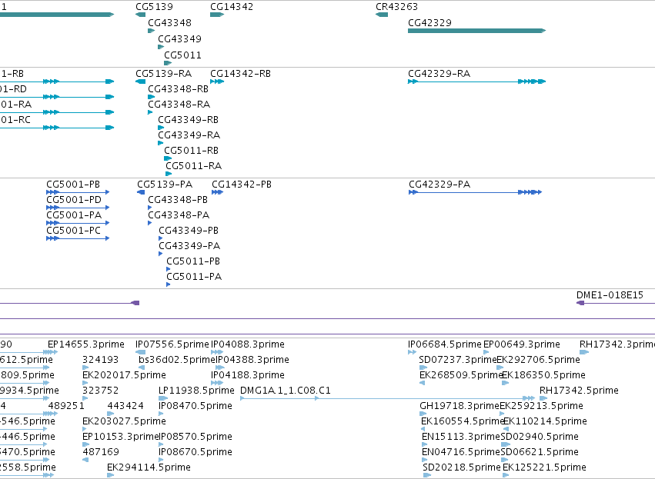Click EST EK203027.5prime
The image size is (655, 479).
click(124, 421)
